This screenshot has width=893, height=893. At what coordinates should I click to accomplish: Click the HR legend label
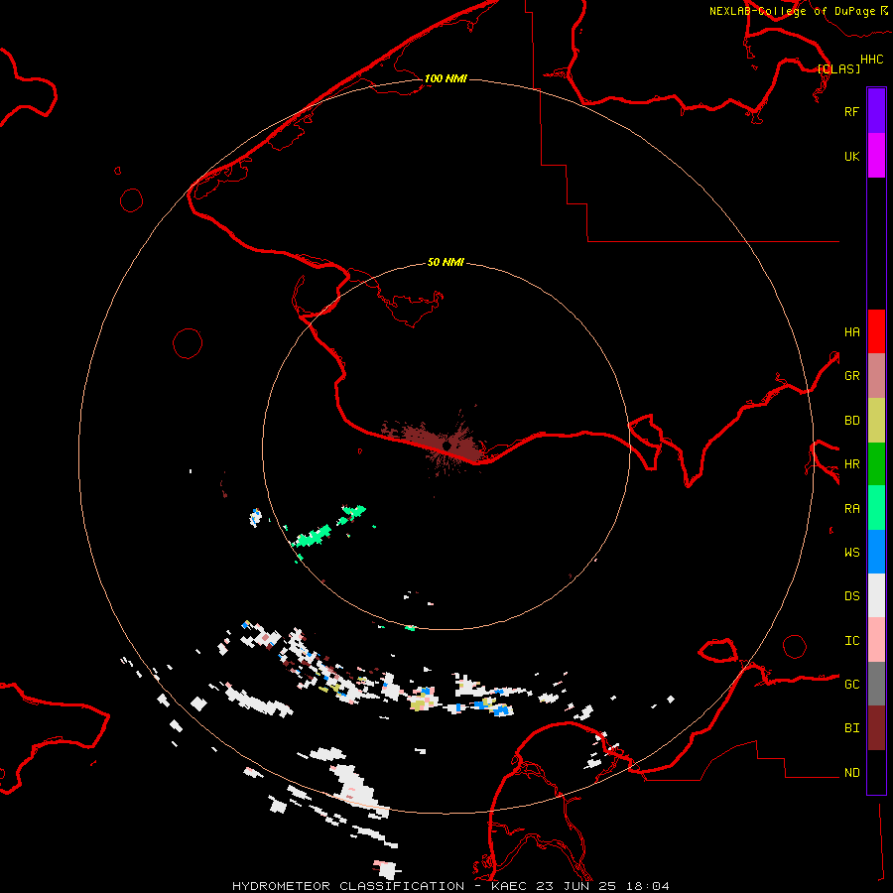[x=851, y=464]
